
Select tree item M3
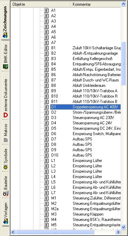tap(54, 214)
